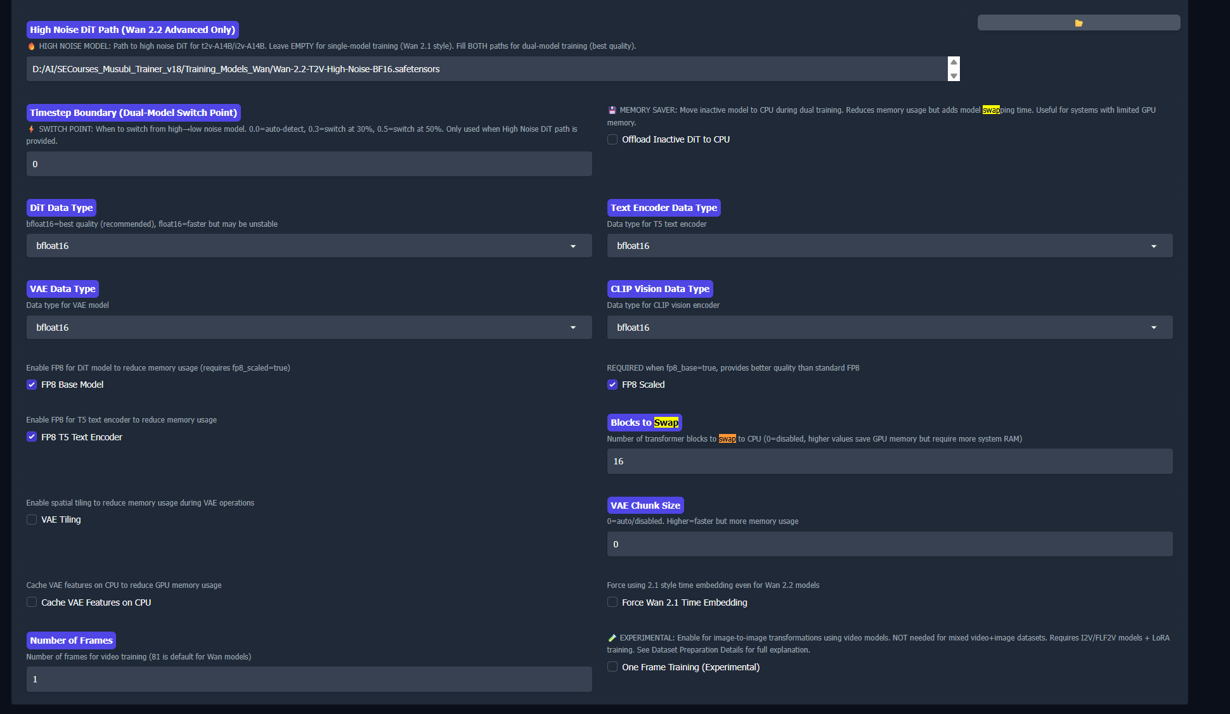Click the High Noise DiT Path text field
This screenshot has height=714, width=1230.
coord(486,69)
